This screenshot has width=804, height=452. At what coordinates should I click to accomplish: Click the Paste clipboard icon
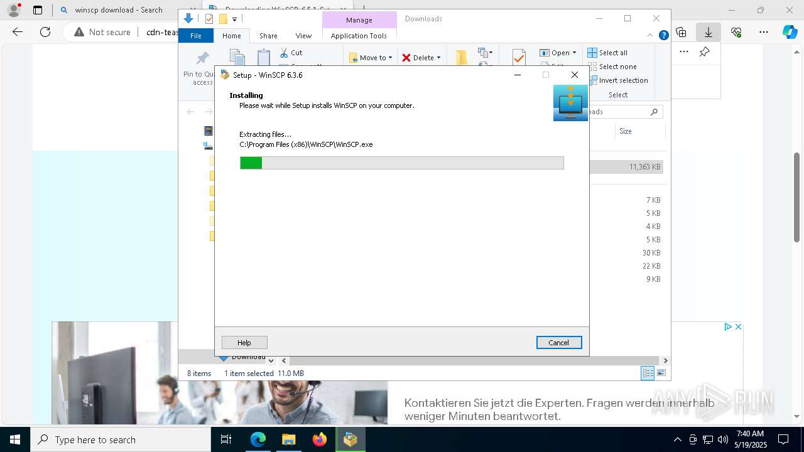tap(264, 58)
